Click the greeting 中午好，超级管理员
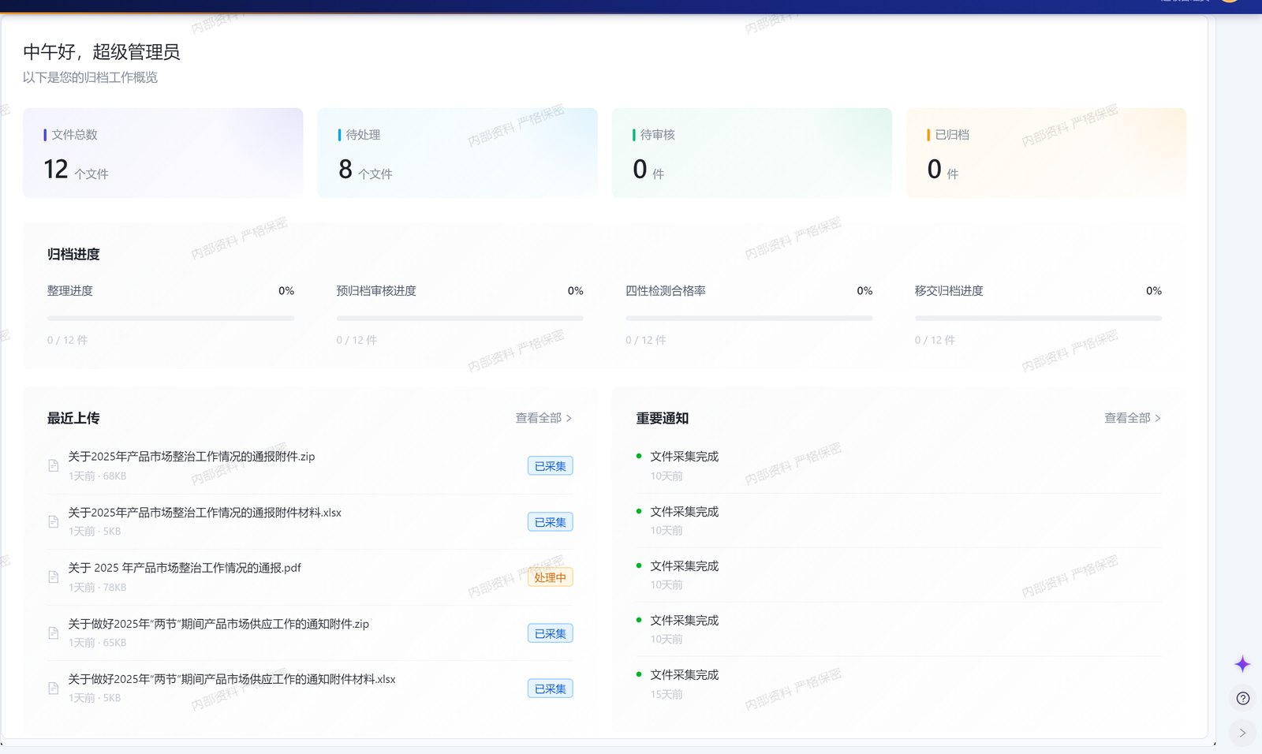 (x=102, y=52)
